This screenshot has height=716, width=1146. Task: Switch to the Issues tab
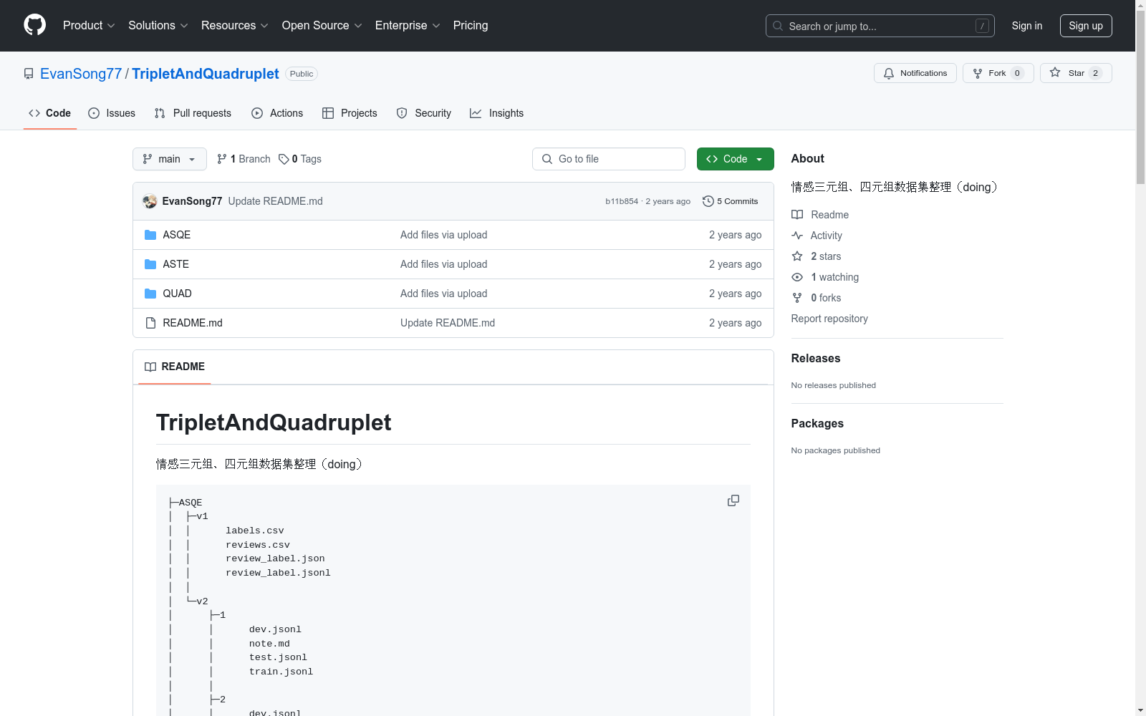(x=112, y=113)
